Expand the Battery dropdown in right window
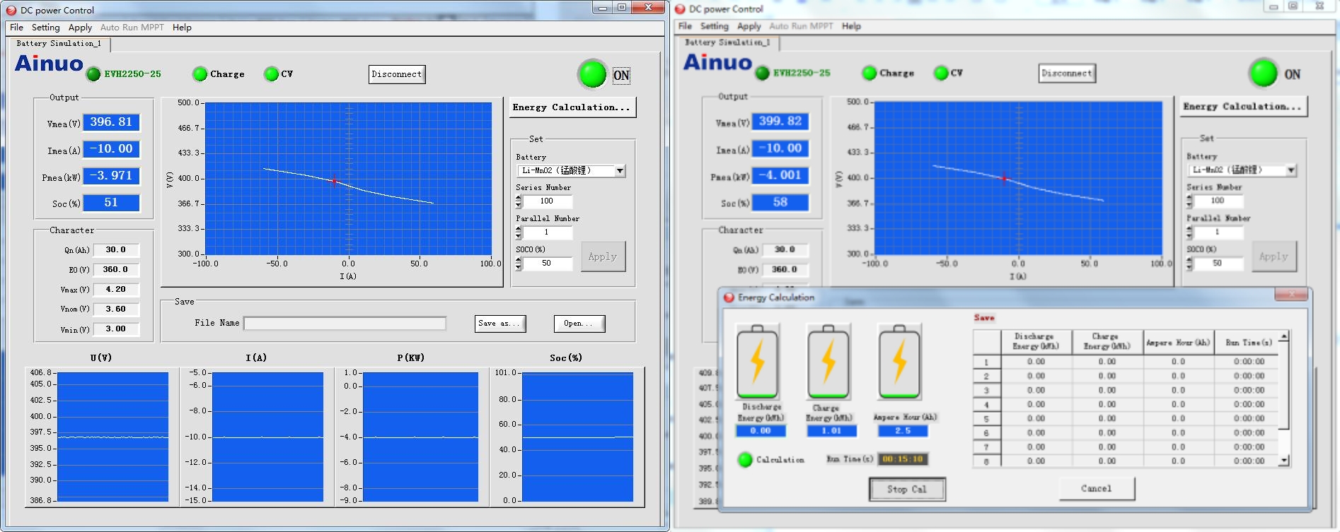The height and width of the screenshot is (532, 1340). coord(1290,170)
